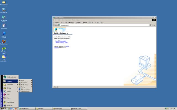The width and height of the screenshot is (177, 110).
Task: Choose Run... in the Start menu
Action: (11, 98)
